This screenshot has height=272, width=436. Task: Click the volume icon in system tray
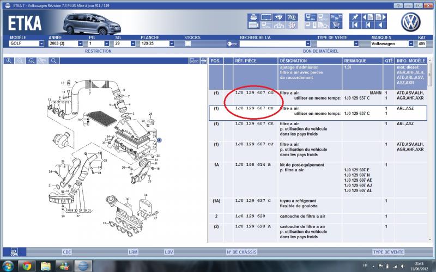click(402, 267)
